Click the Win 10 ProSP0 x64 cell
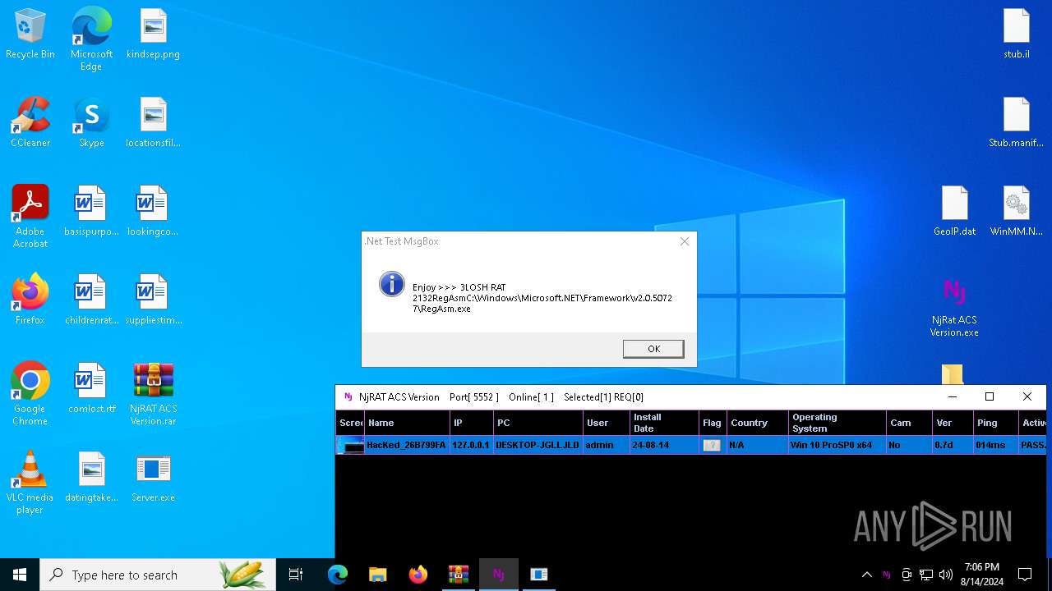 click(837, 445)
